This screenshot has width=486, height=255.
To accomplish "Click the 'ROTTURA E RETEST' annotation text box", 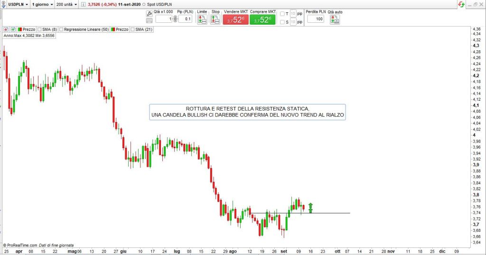I will (247, 112).
